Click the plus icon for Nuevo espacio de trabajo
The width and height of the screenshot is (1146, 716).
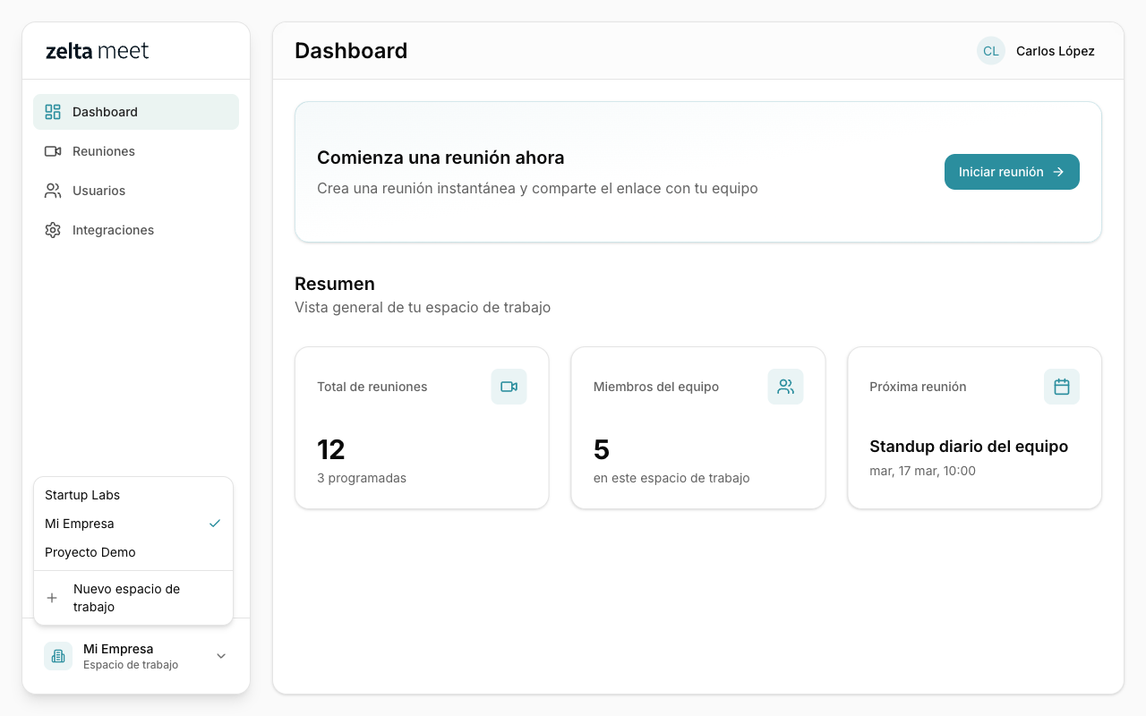coord(52,597)
